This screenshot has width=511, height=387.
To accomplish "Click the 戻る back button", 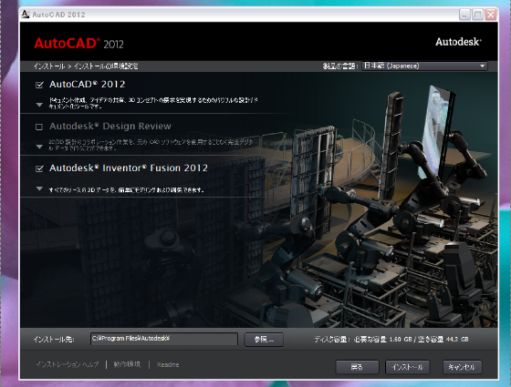I will [357, 368].
